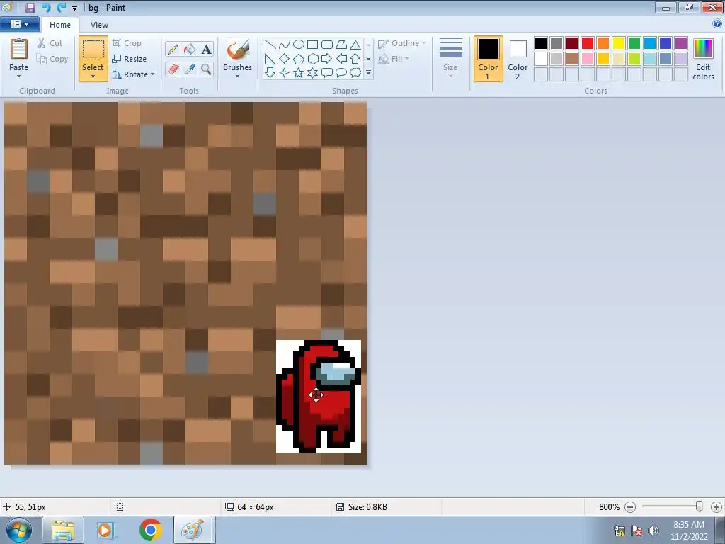Viewport: 725px width, 544px height.
Task: Choose the Fill with color bucket tool
Action: point(190,49)
